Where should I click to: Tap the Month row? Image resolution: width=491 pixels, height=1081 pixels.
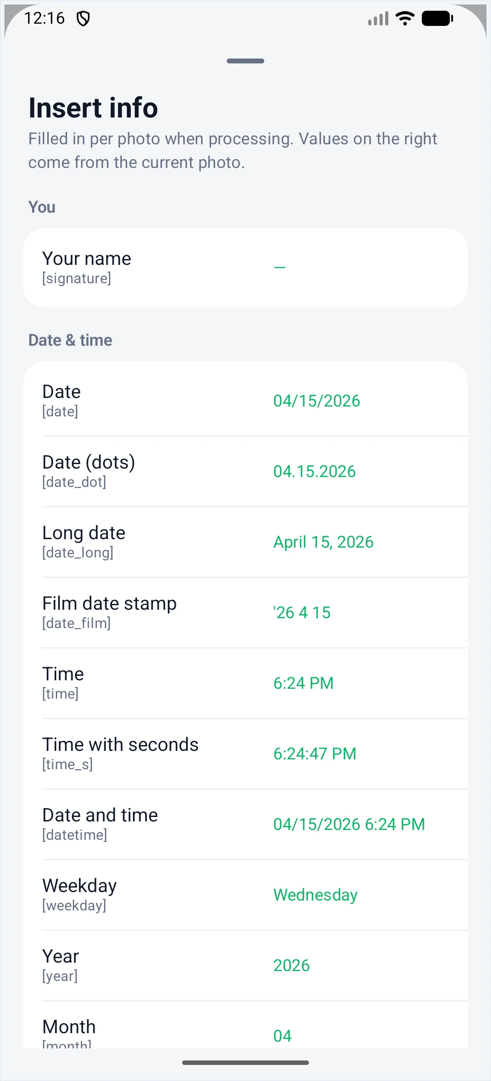coord(245,1025)
